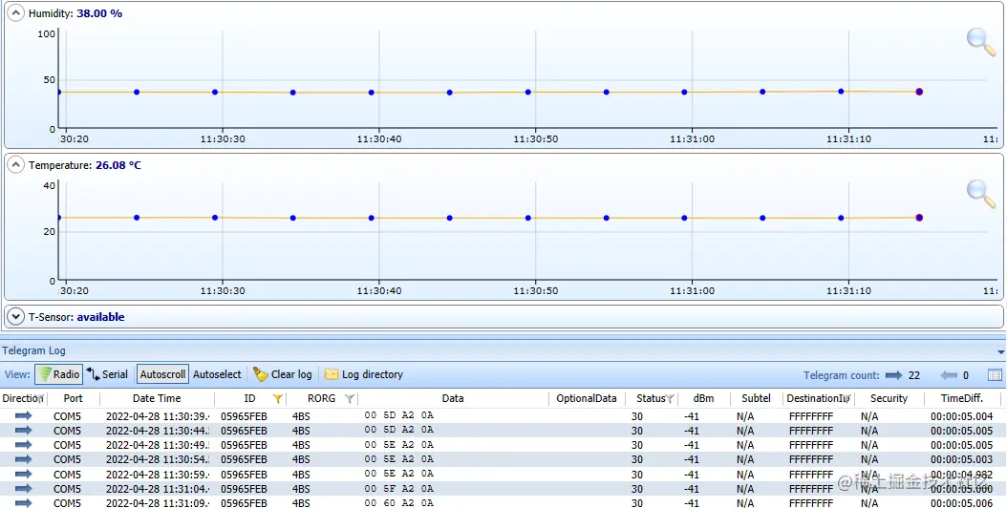
Task: Open the ID column filter
Action: 277,399
